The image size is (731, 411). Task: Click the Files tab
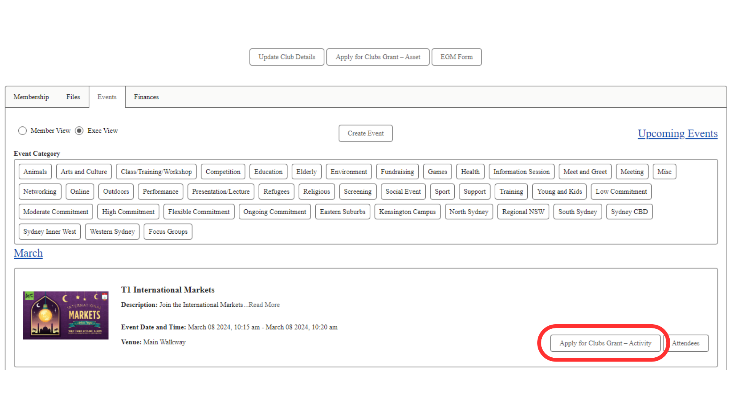coord(73,97)
